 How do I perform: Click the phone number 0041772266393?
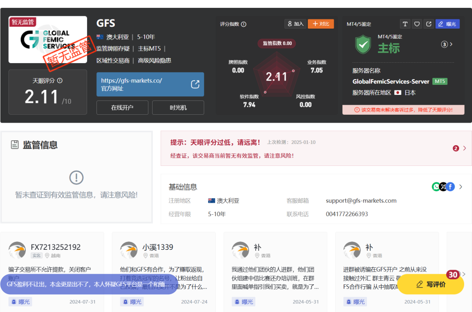pos(347,214)
